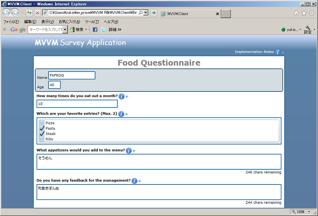318x216 pixels.
Task: Click the Google 検索 button
Action: pos(77,30)
